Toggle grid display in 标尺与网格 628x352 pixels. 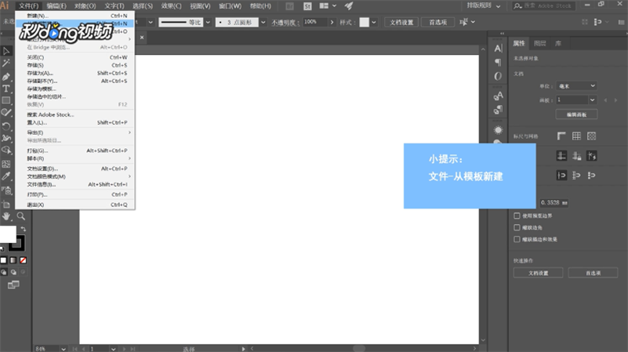click(576, 136)
